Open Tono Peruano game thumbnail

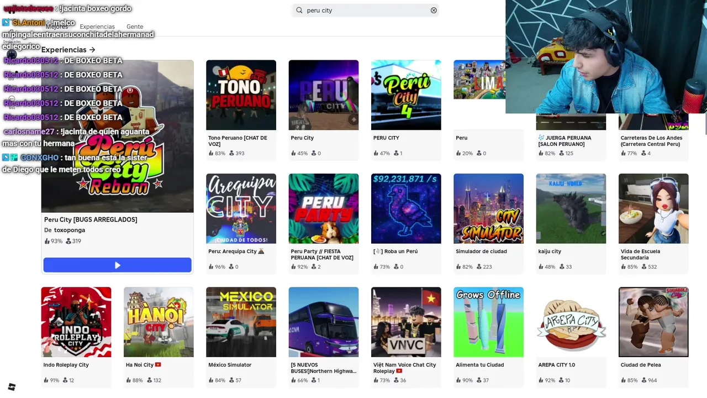coord(241,95)
